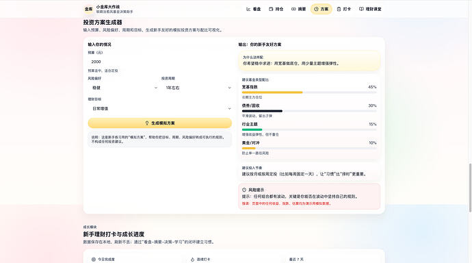Click the 小金库大作战 site title
Screen dimensions: 472x263
108,7
